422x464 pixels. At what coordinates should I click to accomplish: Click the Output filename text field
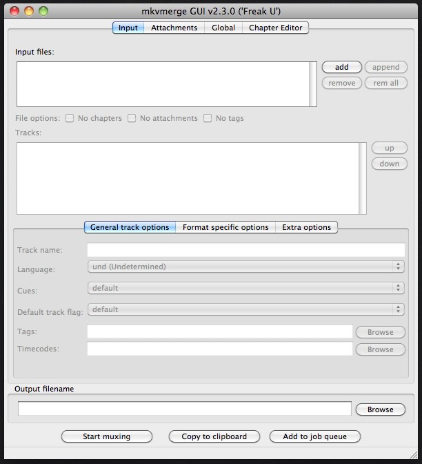(x=184, y=409)
